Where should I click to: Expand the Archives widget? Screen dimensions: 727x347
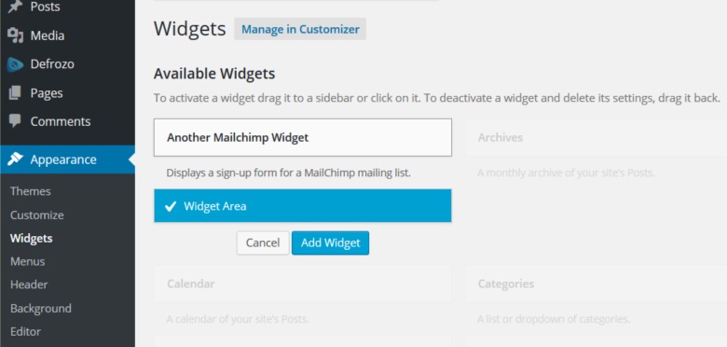(x=597, y=138)
